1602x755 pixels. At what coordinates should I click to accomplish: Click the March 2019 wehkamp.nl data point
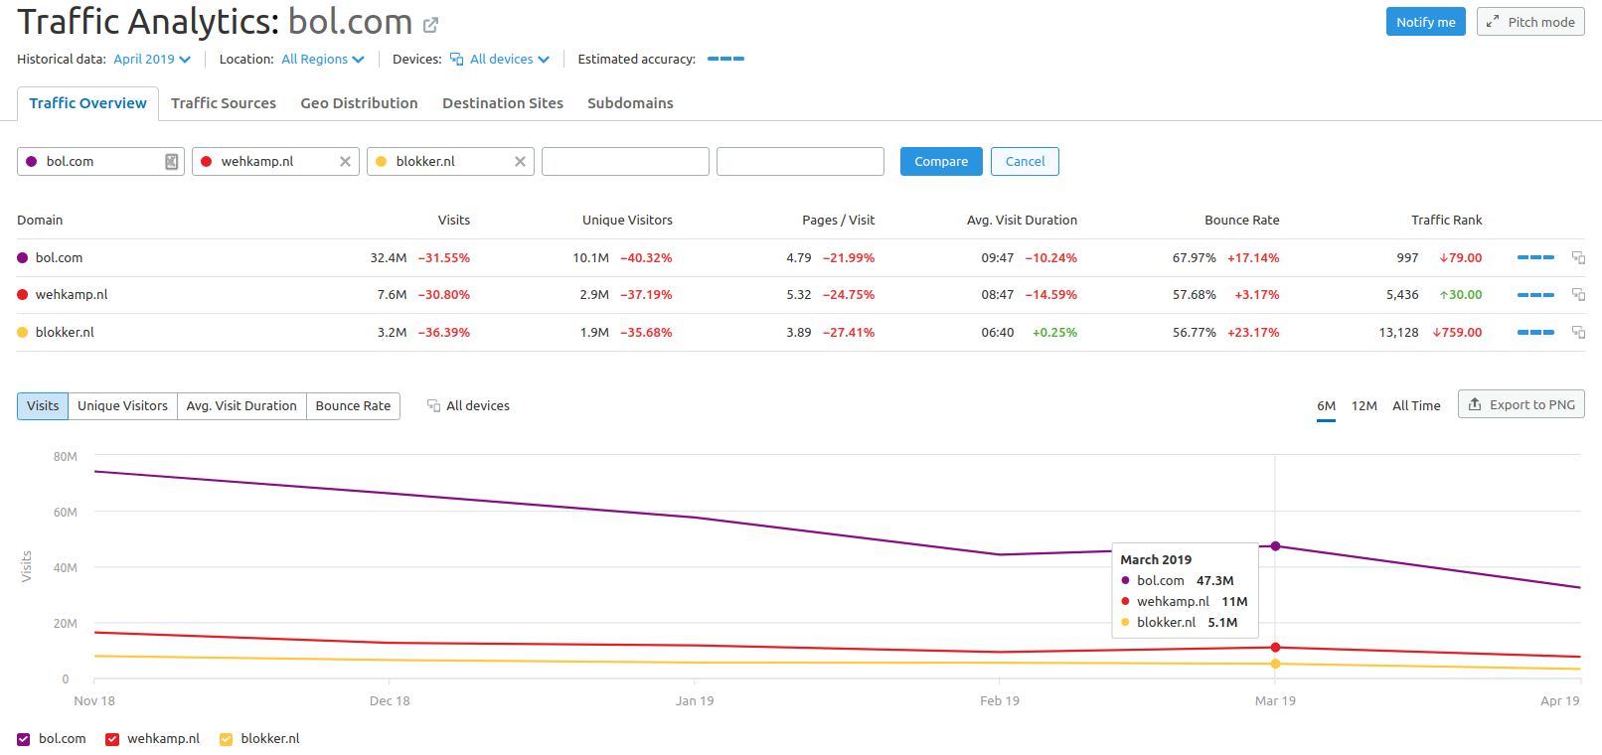pos(1275,648)
